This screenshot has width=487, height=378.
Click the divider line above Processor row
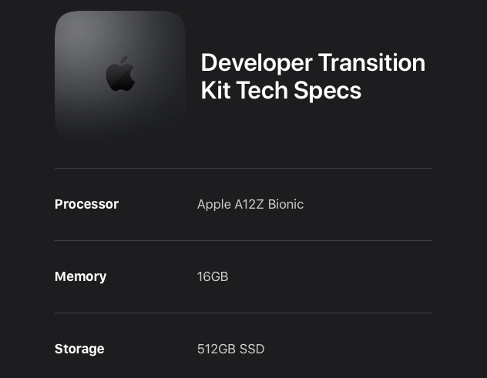point(243,168)
